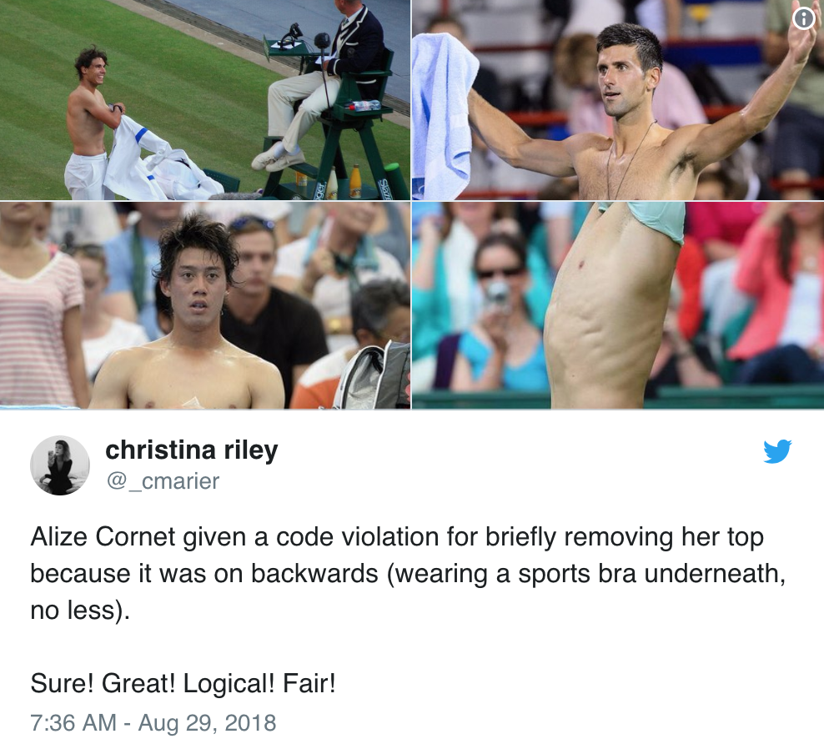824x749 pixels.
Task: Click the woman holding a camera
Action: (495, 315)
